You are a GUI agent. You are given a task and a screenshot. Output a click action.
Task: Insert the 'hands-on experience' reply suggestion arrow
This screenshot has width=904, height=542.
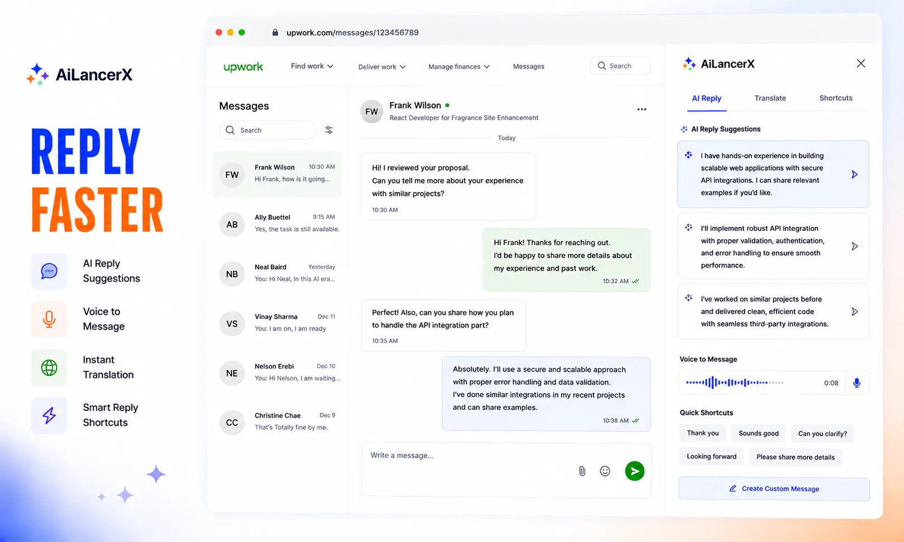point(854,175)
